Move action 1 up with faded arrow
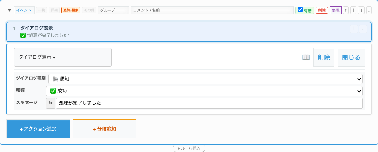The image size is (378, 152). [354, 29]
